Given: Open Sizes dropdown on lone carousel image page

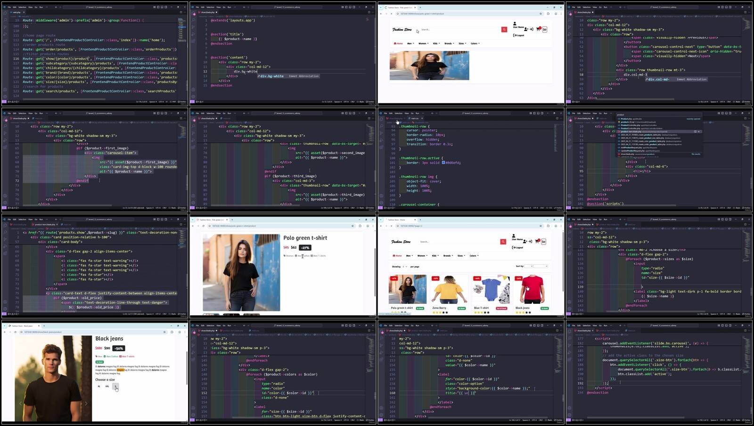Looking at the screenshot, I should point(462,43).
